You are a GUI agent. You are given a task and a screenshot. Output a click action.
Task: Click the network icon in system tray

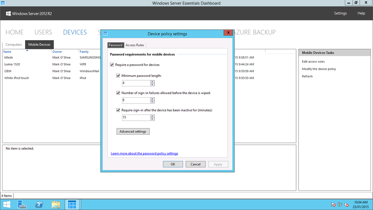coord(340,205)
